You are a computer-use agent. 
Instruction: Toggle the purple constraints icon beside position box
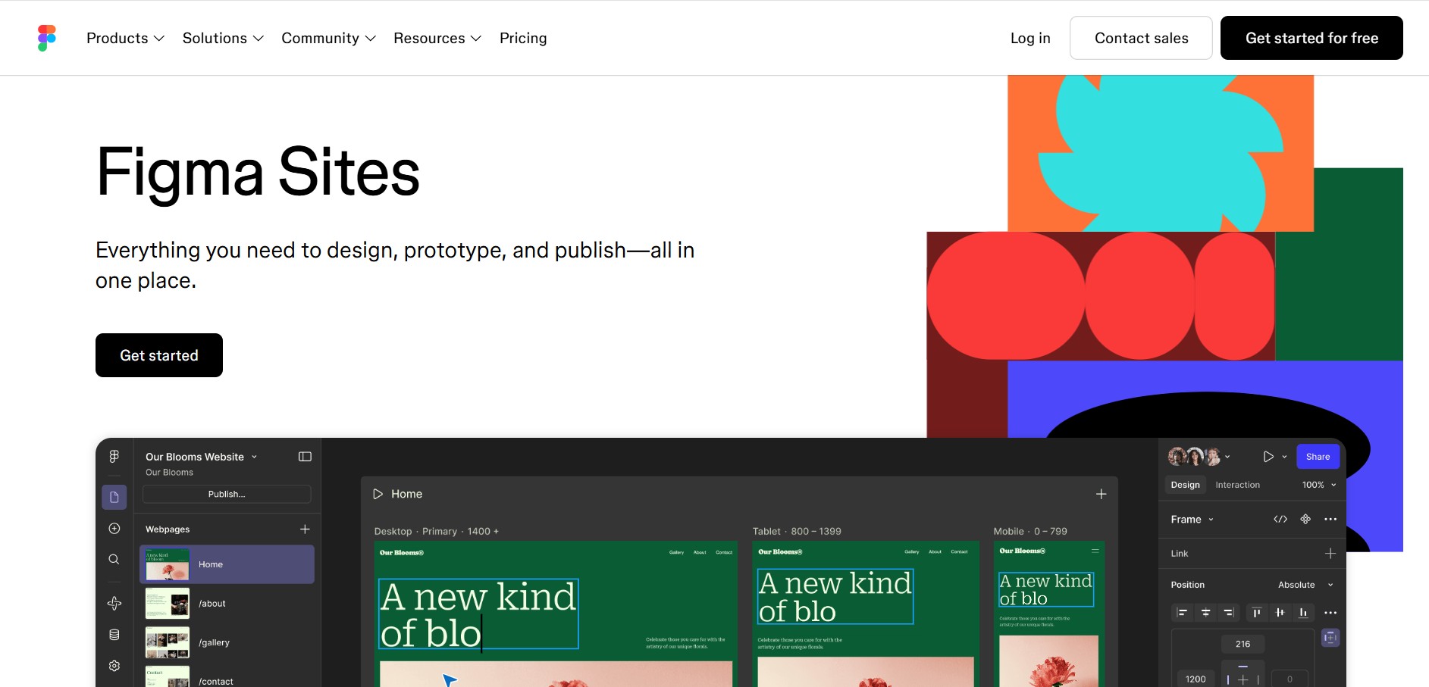(x=1330, y=638)
